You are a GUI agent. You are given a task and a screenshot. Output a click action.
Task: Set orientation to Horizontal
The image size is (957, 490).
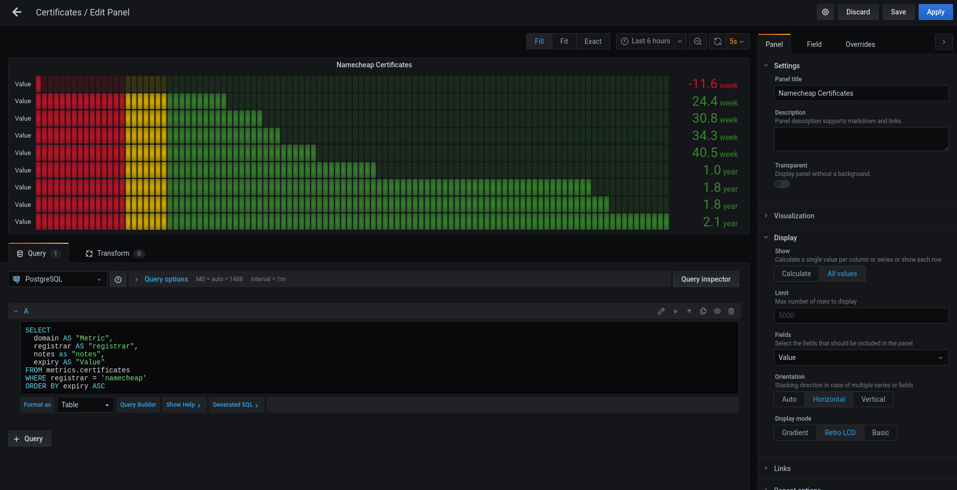(829, 399)
